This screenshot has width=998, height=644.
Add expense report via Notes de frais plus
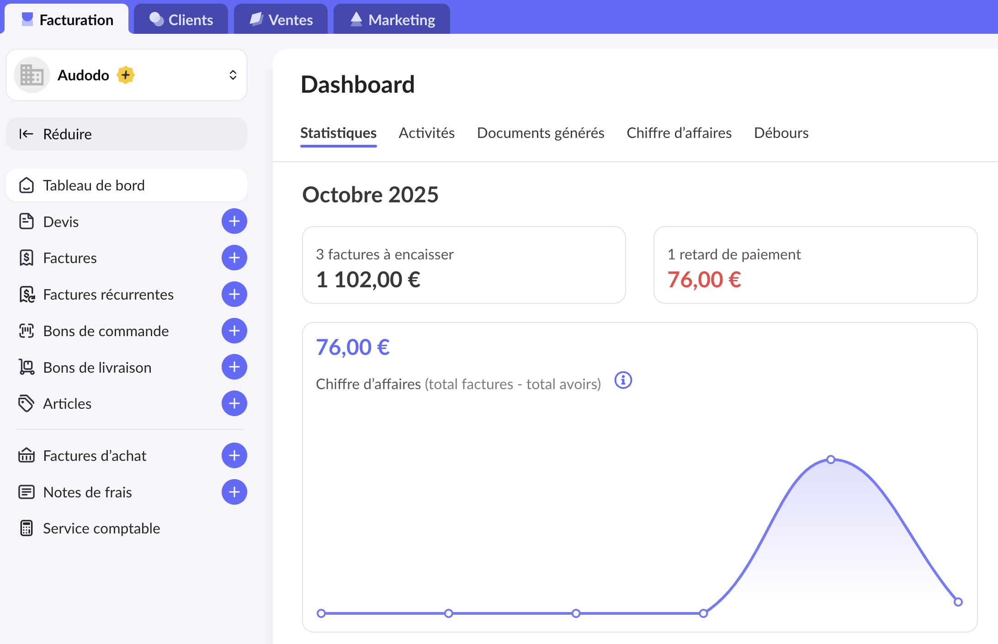pyautogui.click(x=234, y=492)
